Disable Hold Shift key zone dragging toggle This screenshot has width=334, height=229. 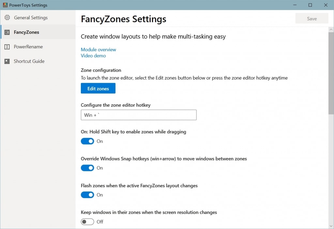[x=87, y=141]
